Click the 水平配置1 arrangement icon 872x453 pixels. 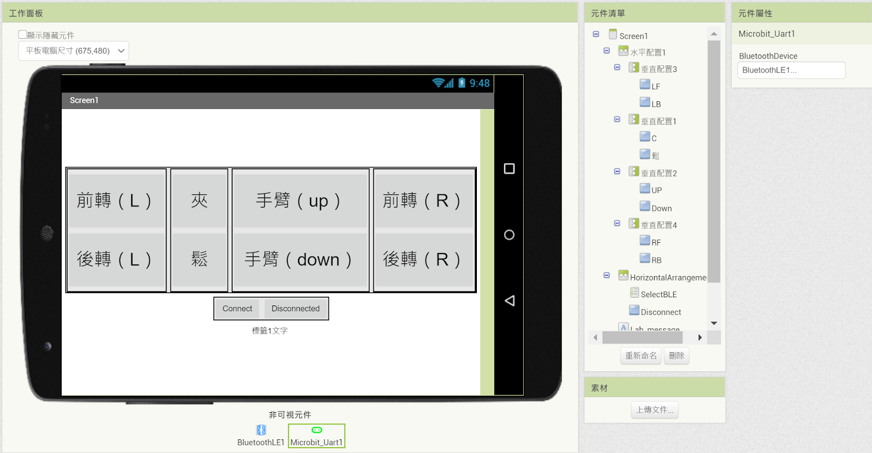point(623,51)
